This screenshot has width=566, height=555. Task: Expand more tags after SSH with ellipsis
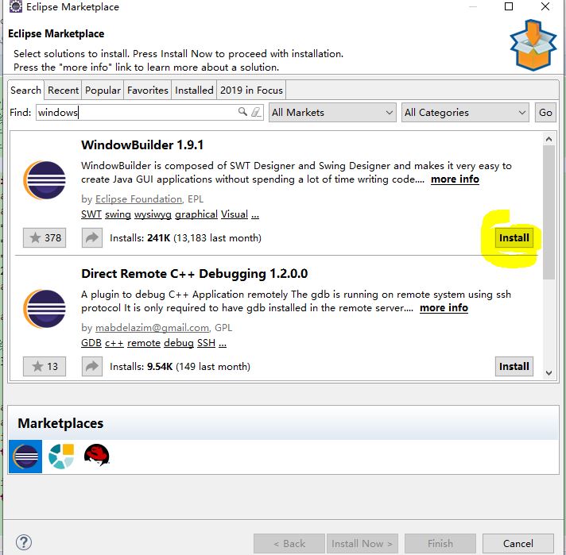[x=223, y=344]
